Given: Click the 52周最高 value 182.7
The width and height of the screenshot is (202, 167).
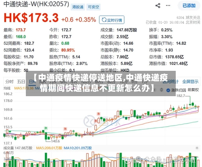Looking at the screenshot, I should (x=29, y=43).
